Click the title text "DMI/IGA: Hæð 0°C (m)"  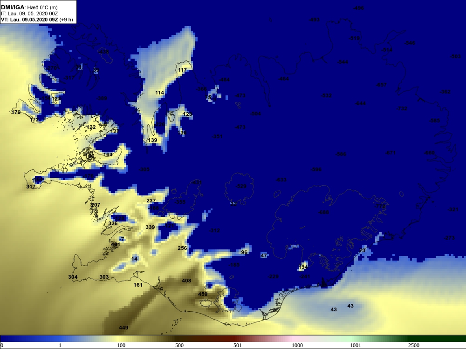[29, 7]
